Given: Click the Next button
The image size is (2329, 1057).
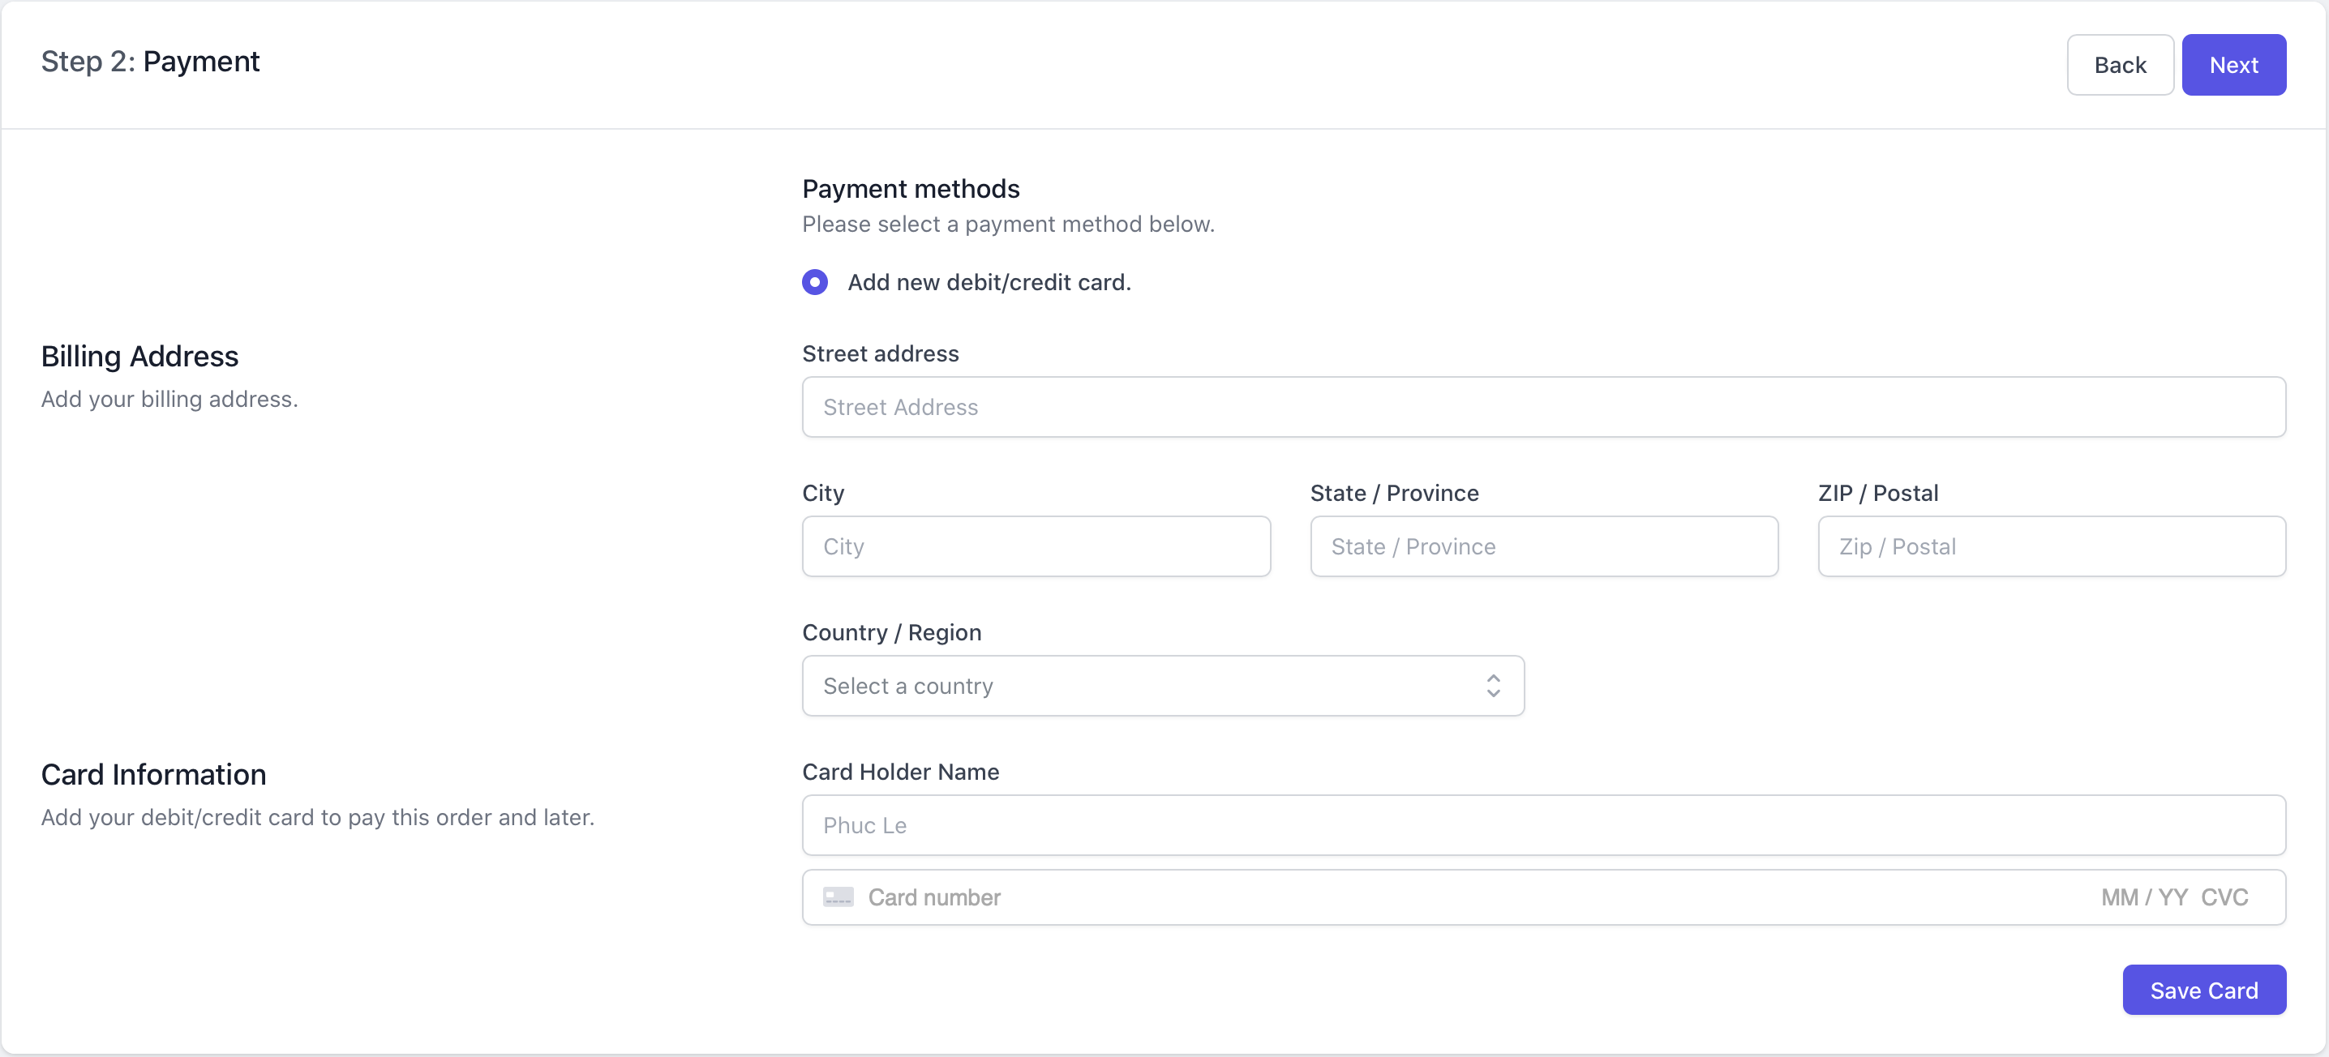Looking at the screenshot, I should 2233,65.
